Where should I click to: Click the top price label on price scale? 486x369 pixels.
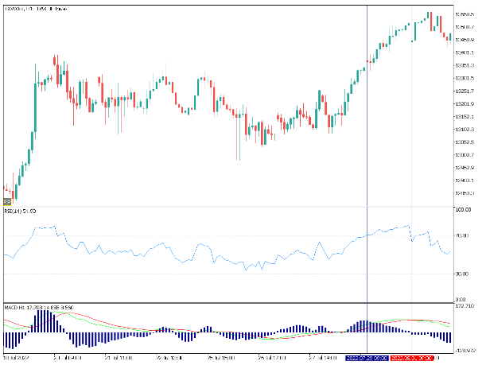click(464, 14)
